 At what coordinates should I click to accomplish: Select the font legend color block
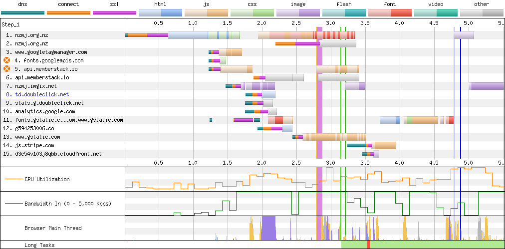[390, 12]
